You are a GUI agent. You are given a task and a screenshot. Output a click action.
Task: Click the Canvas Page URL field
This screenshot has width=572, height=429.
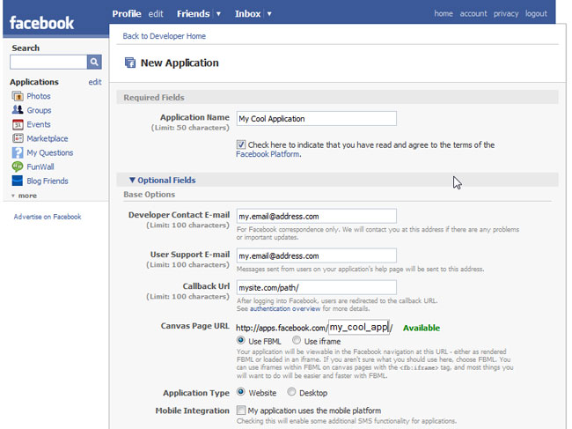click(359, 327)
